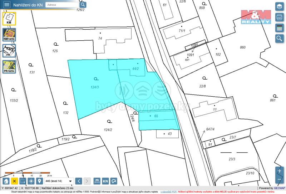Go to previous map view arrow
The image size is (286, 194).
[79, 181]
